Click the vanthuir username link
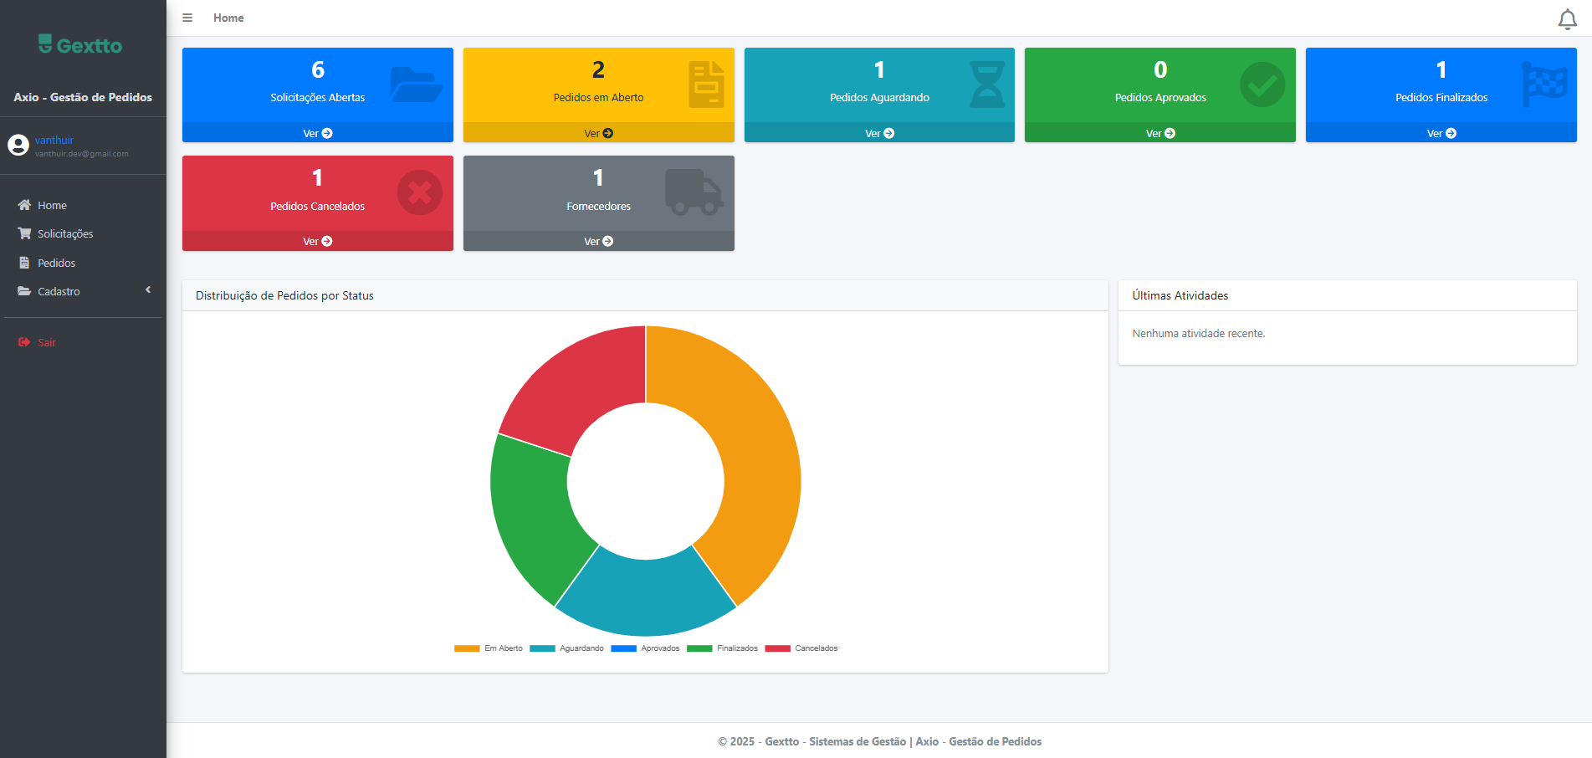Viewport: 1592px width, 758px height. tap(54, 140)
